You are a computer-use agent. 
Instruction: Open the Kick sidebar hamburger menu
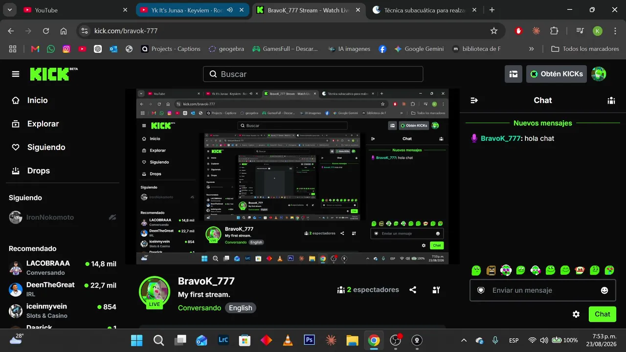[16, 74]
